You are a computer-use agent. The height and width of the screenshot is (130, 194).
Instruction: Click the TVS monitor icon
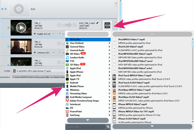(x=67, y=61)
